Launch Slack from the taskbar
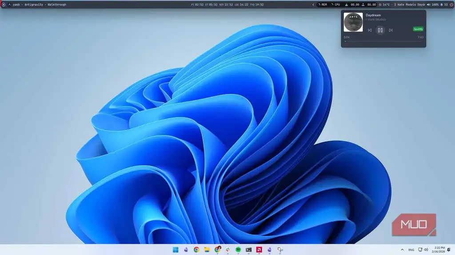Image resolution: width=455 pixels, height=255 pixels. pyautogui.click(x=228, y=250)
